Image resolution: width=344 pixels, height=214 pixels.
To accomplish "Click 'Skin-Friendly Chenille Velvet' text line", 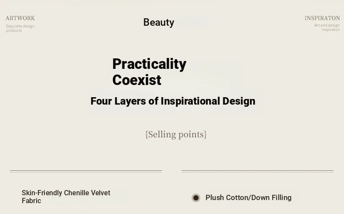I will tap(66, 193).
